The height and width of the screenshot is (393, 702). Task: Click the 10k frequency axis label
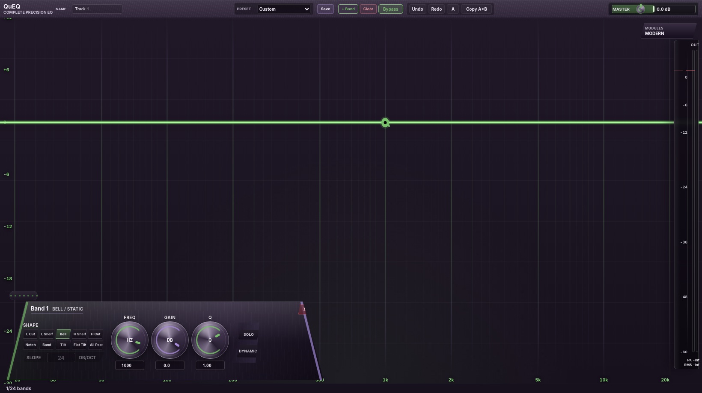(x=604, y=380)
